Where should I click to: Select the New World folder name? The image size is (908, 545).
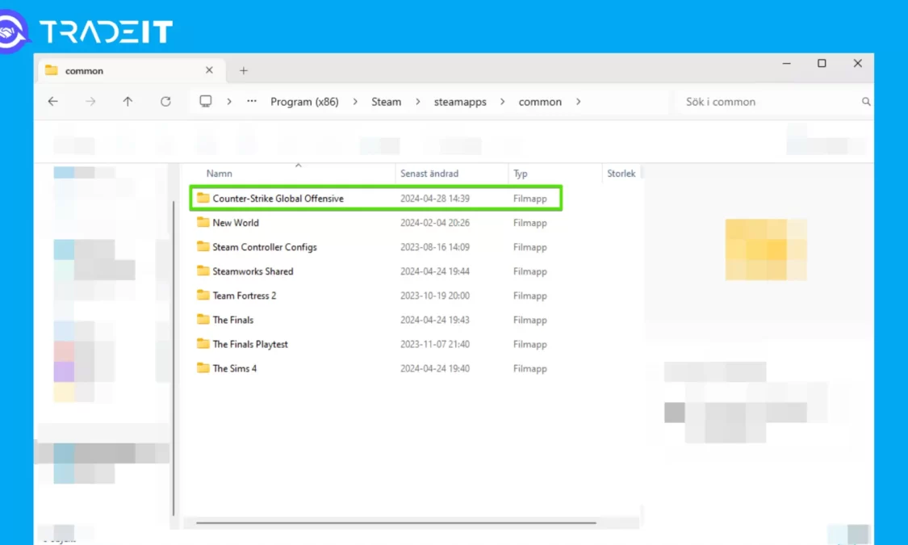[236, 222]
